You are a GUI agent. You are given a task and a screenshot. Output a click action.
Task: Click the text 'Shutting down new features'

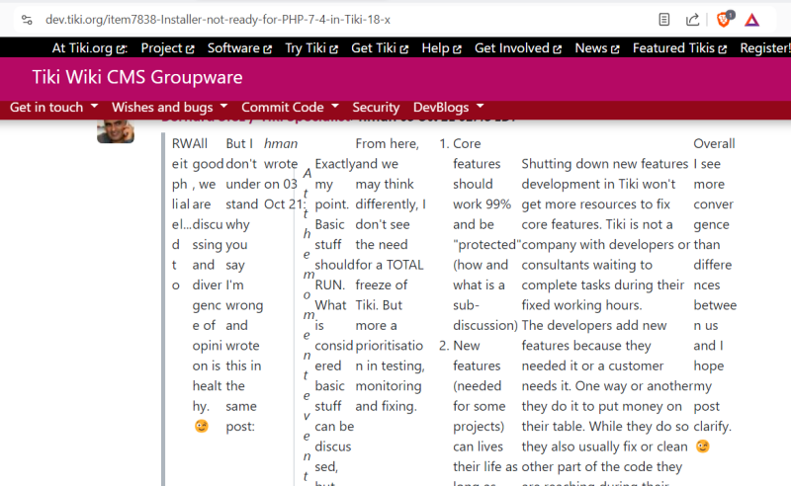604,164
